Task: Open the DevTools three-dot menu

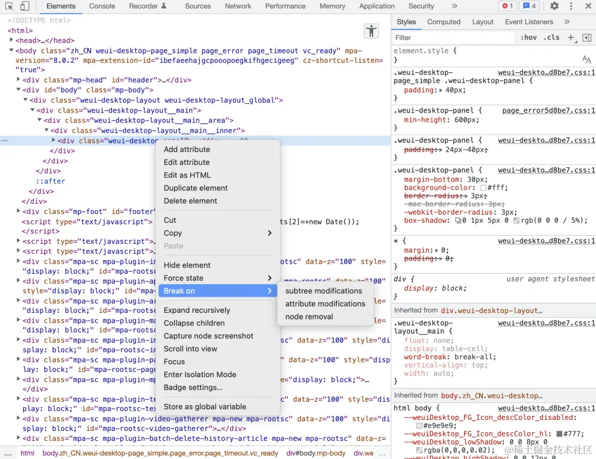Action: tap(571, 6)
